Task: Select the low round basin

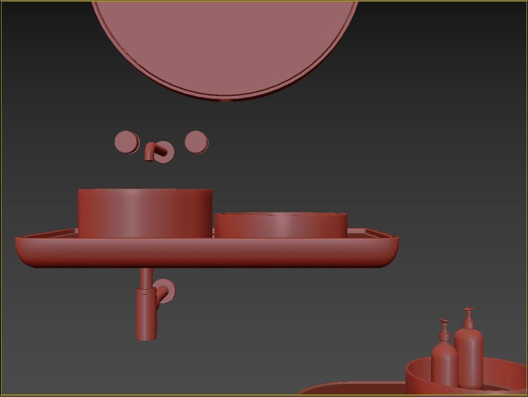Action: tap(281, 225)
